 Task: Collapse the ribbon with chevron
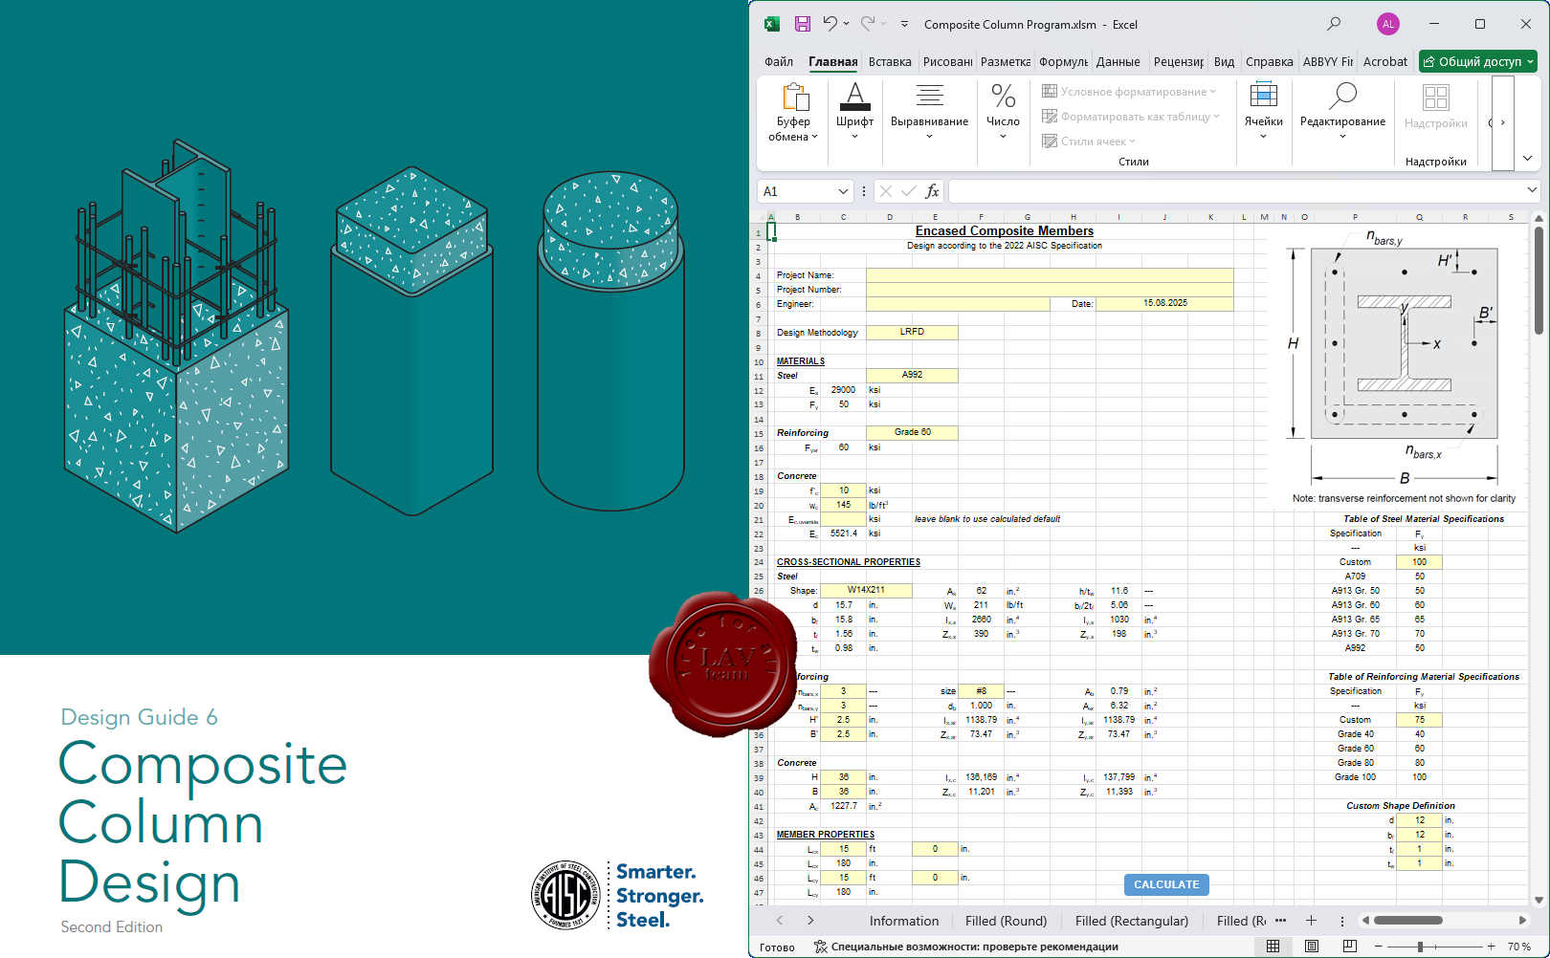click(1527, 158)
